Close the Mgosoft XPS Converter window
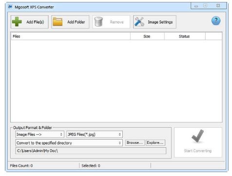This screenshot has height=176, width=232. [x=218, y=6]
